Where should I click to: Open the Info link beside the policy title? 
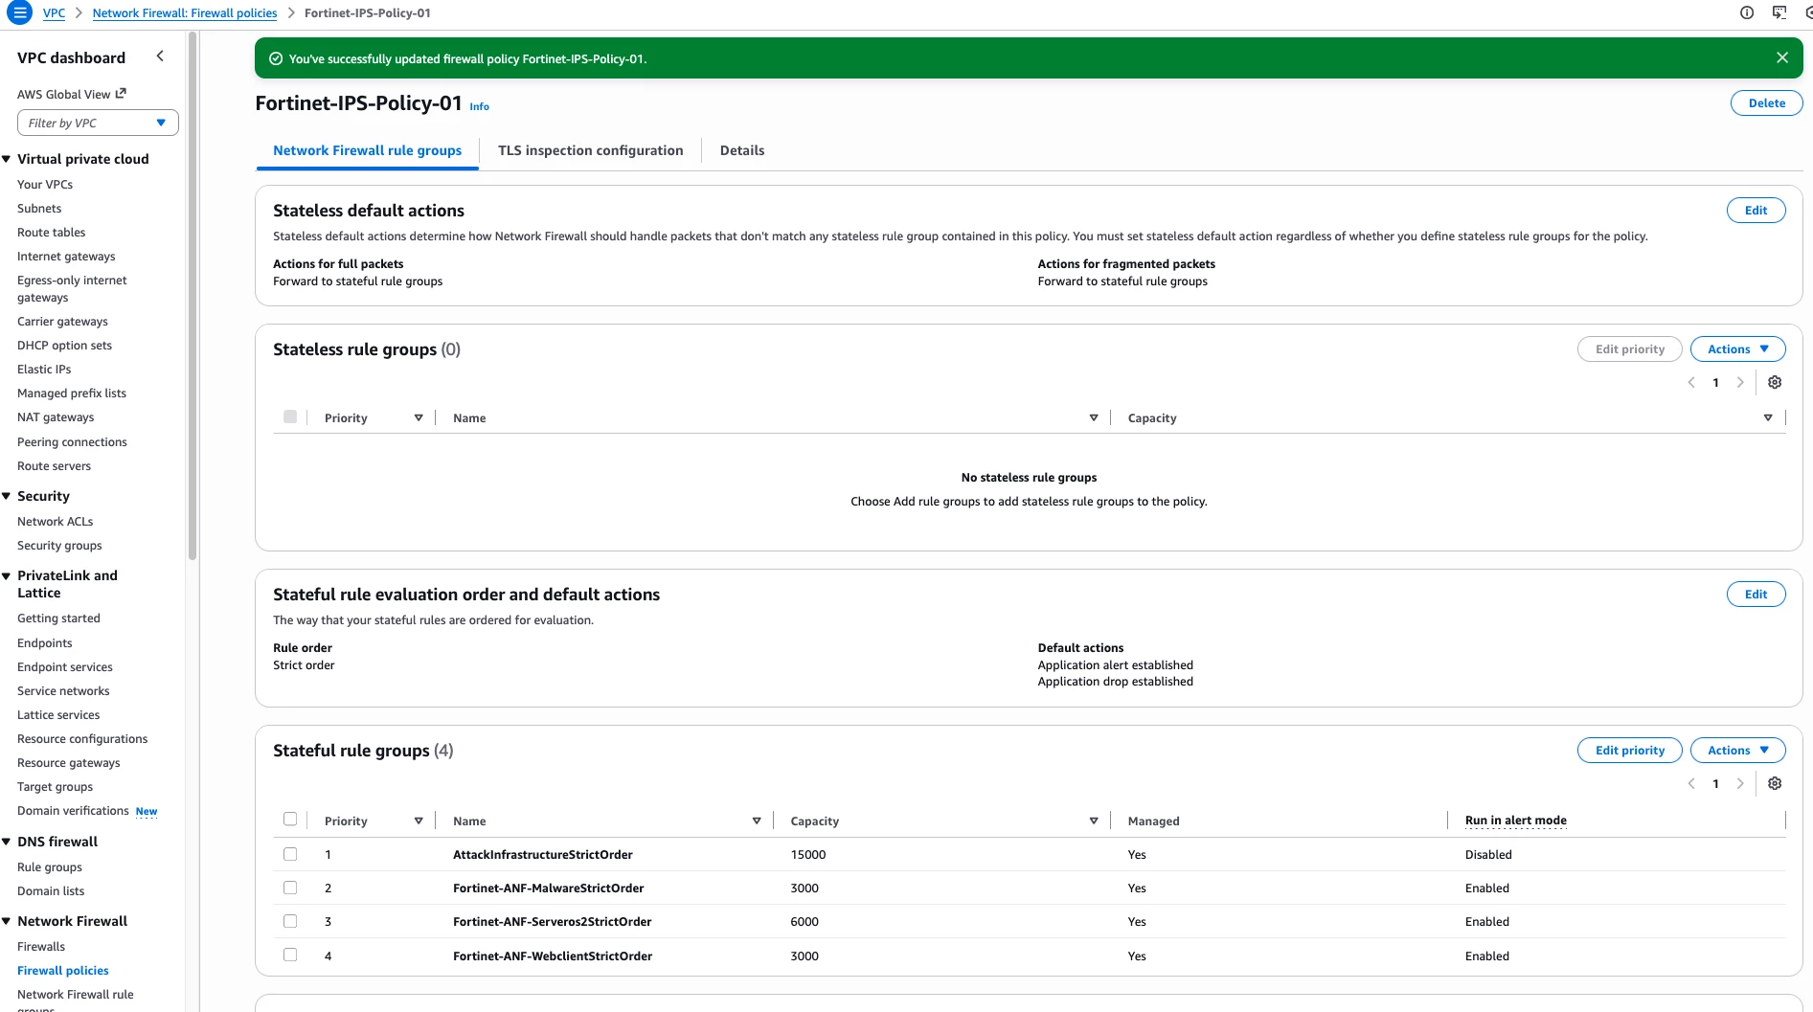click(x=479, y=107)
